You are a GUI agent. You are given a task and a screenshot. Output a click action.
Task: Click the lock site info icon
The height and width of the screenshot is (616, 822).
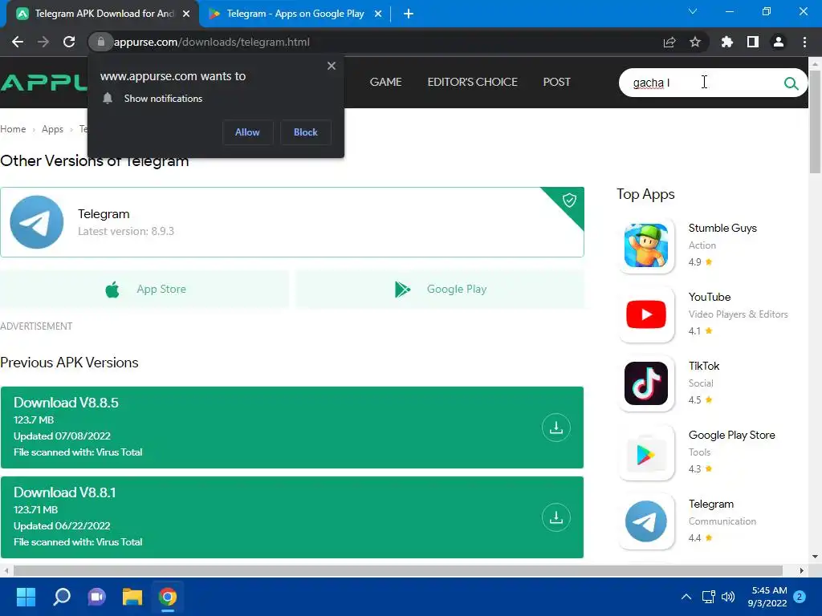pyautogui.click(x=101, y=42)
